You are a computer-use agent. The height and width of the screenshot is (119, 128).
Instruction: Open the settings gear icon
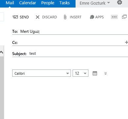pos(119,2)
